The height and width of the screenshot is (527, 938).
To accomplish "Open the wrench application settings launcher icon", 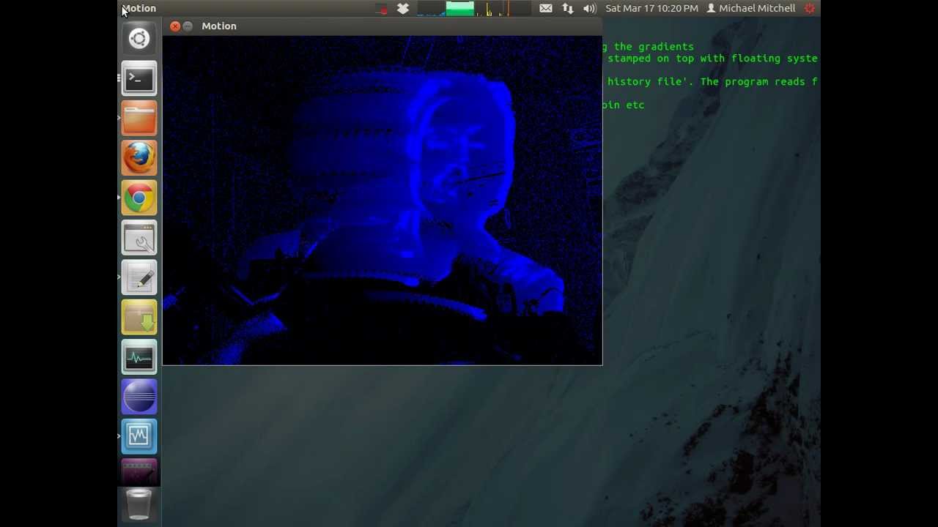I will point(139,238).
